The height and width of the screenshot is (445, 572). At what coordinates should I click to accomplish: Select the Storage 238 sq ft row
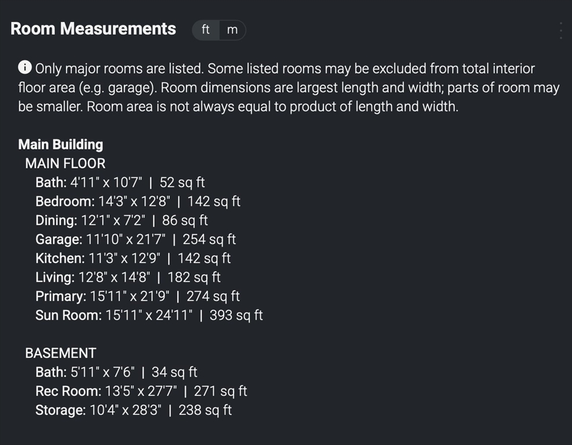tap(133, 410)
